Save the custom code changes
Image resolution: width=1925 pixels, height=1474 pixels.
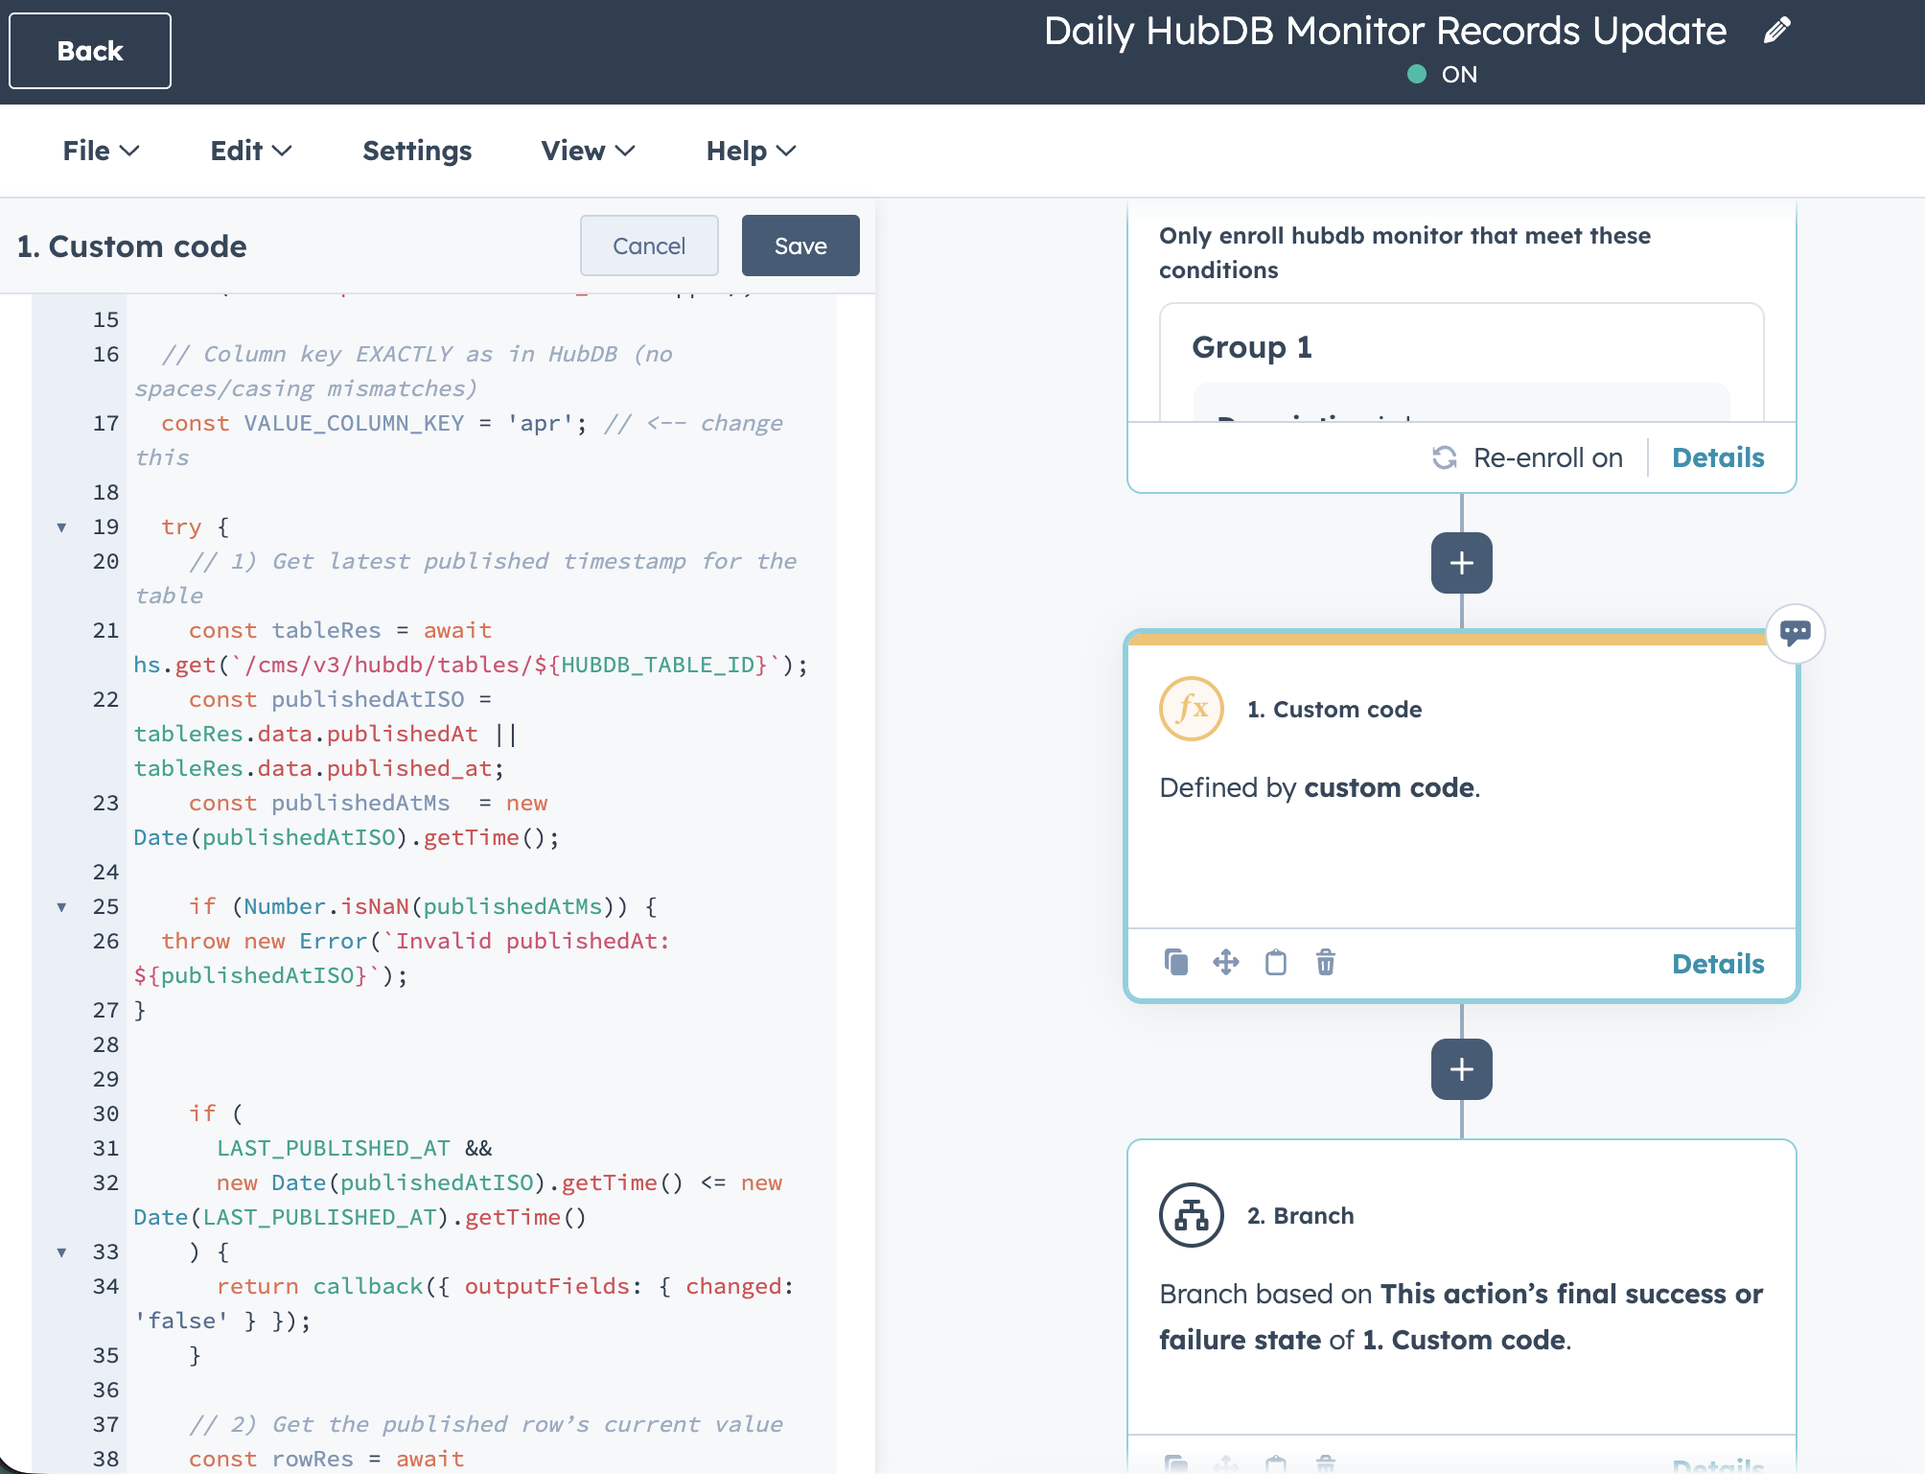[x=800, y=246]
